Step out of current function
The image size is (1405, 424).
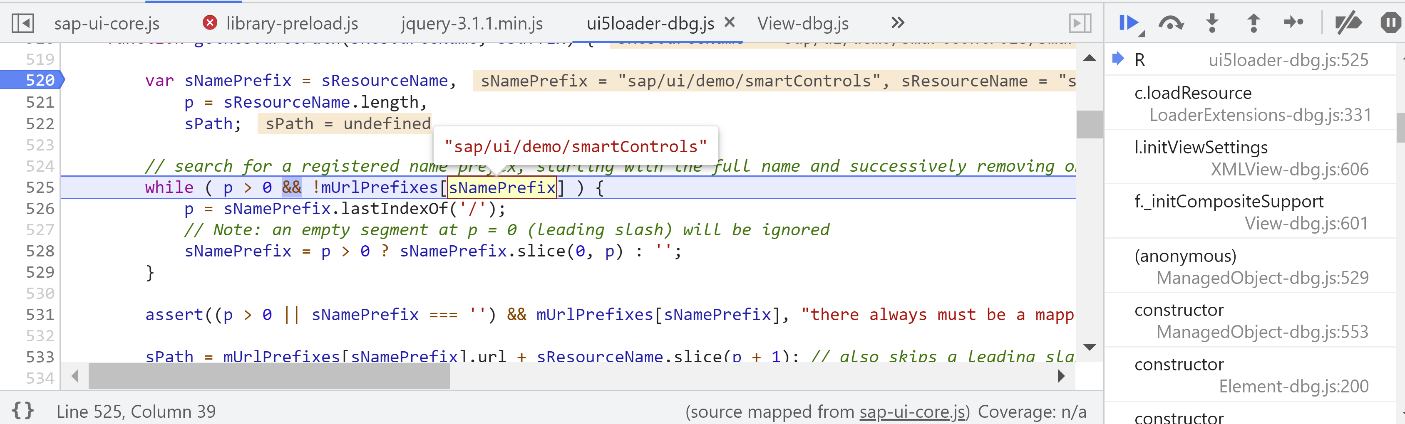click(x=1254, y=23)
